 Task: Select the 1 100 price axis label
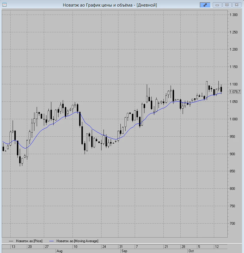click(234, 84)
